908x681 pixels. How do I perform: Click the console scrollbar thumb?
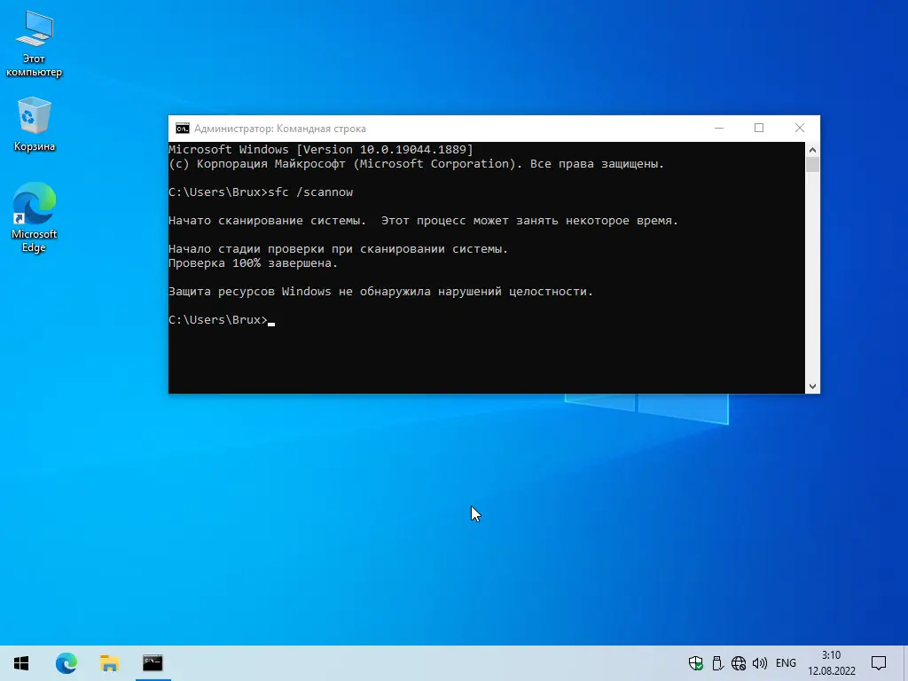pyautogui.click(x=812, y=165)
